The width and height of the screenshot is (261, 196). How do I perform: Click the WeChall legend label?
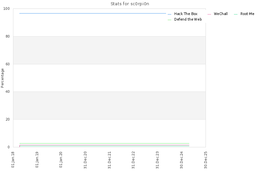pyautogui.click(x=221, y=14)
